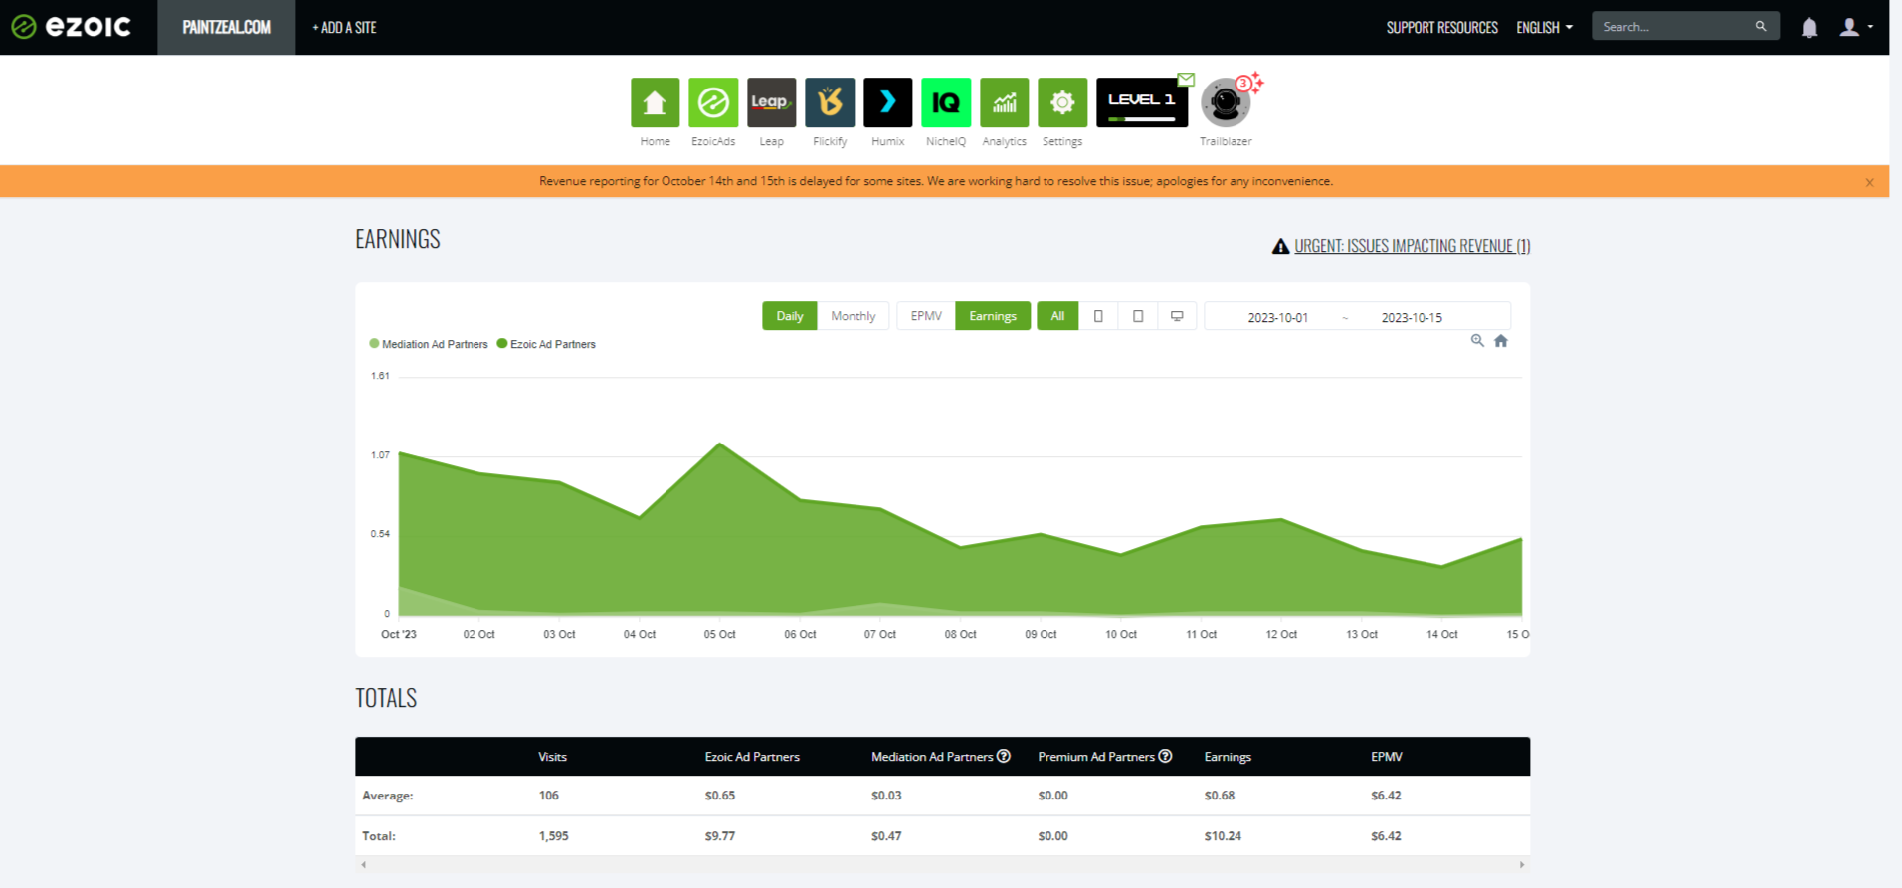
Task: Click the 05 Oct axis label
Action: (x=720, y=634)
